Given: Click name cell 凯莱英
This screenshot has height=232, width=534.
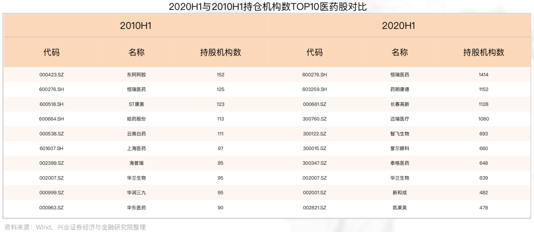Looking at the screenshot, I should [399, 207].
